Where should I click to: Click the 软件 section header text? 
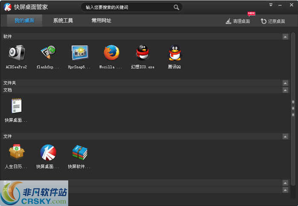(x=8, y=37)
